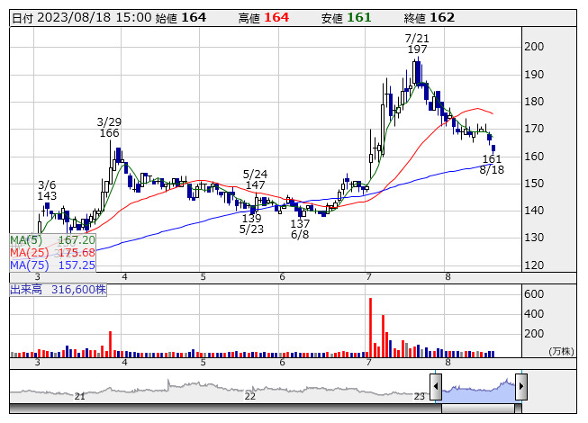
Task: Click the 高値 164 high price in header
Action: pyautogui.click(x=264, y=18)
